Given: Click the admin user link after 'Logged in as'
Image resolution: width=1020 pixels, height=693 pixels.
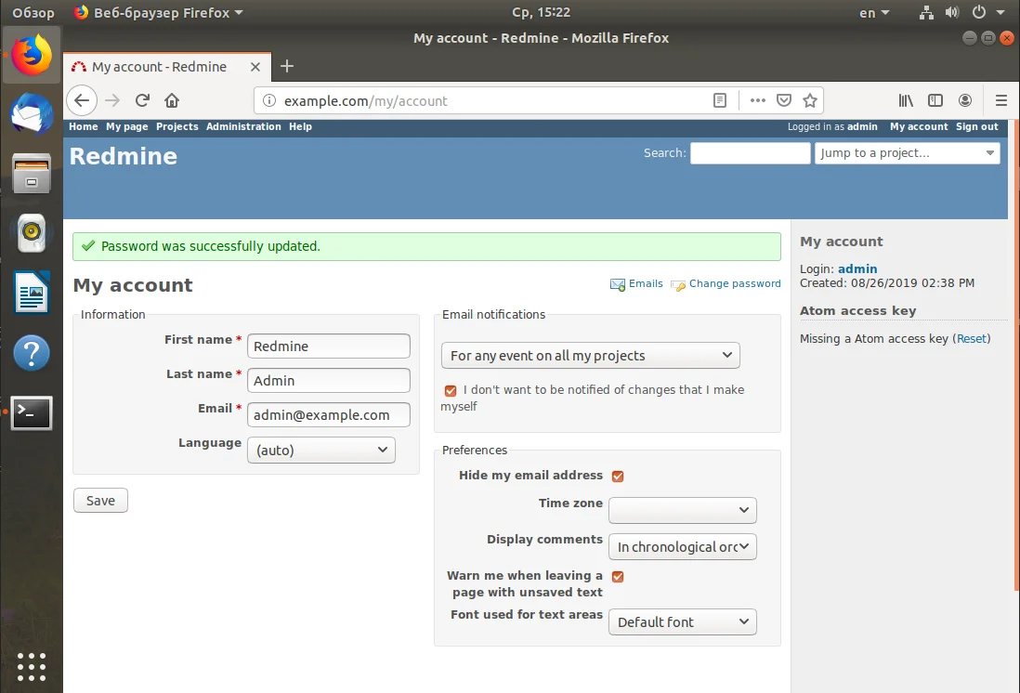Looking at the screenshot, I should coord(862,127).
